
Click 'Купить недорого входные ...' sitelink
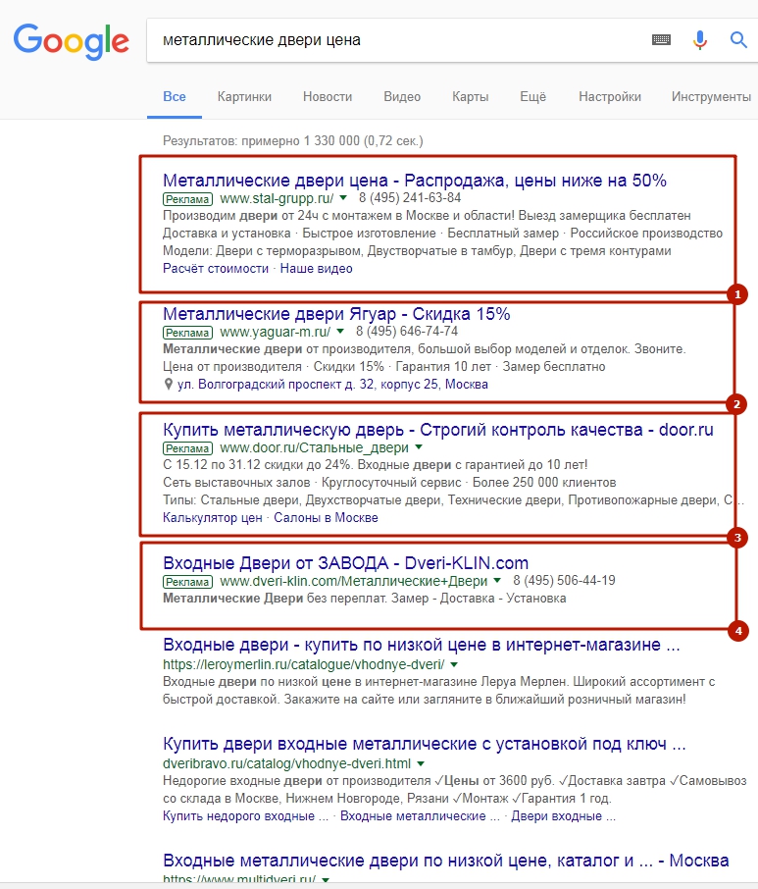tap(245, 816)
